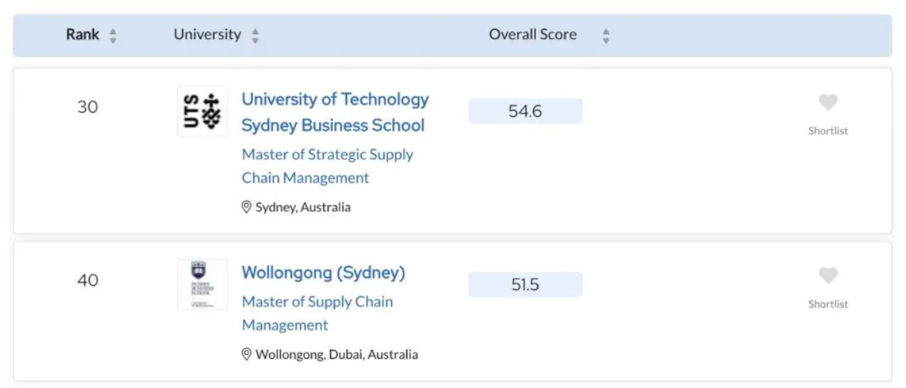Toggle the heart icon for Wollongong (Sydney)

[x=827, y=276]
